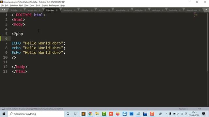Click the scroll tabs right arrow

[5, 10]
